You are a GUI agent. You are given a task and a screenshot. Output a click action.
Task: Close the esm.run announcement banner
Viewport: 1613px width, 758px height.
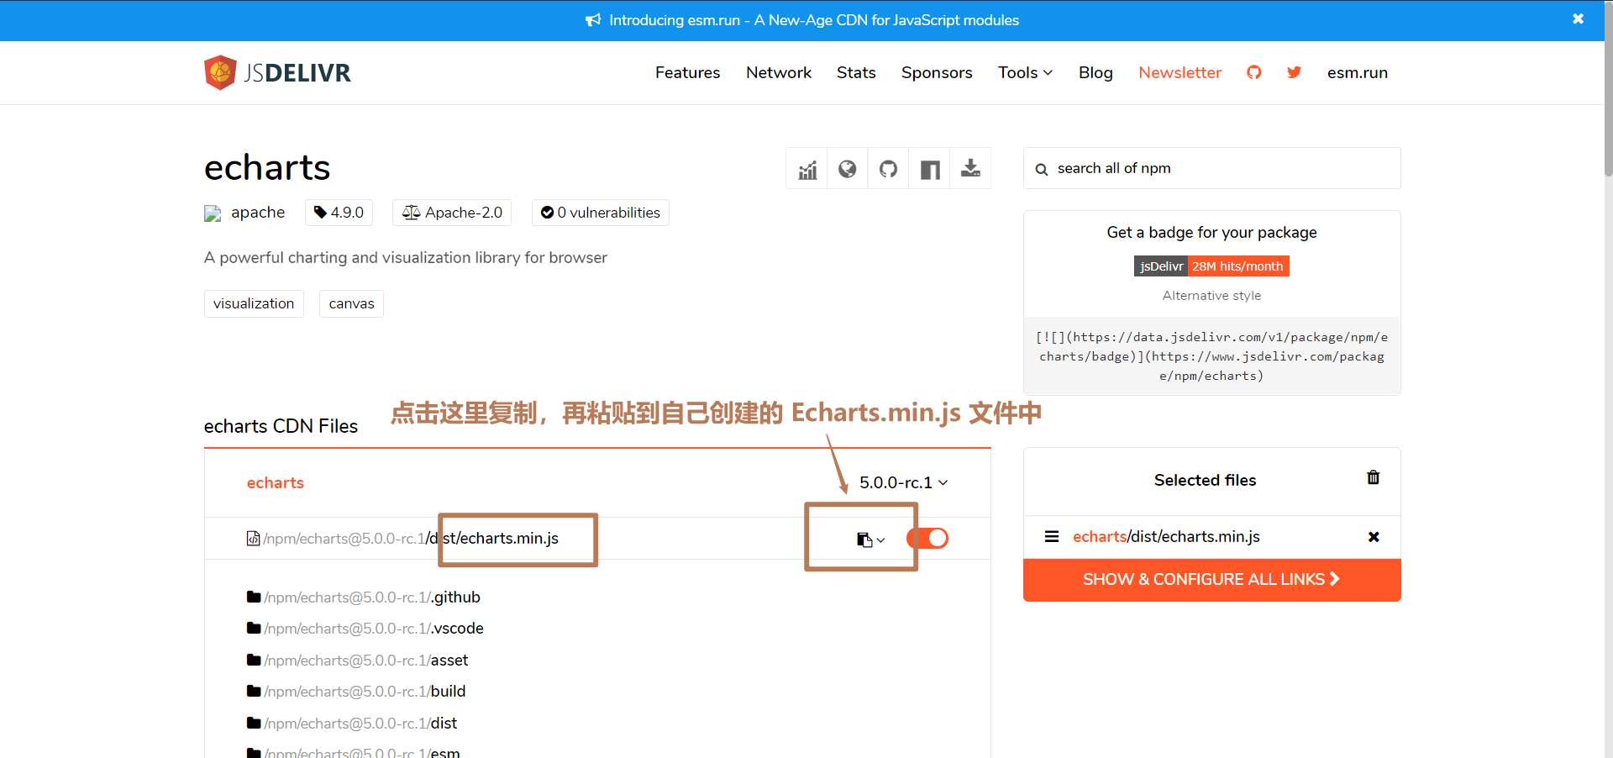(x=1578, y=18)
